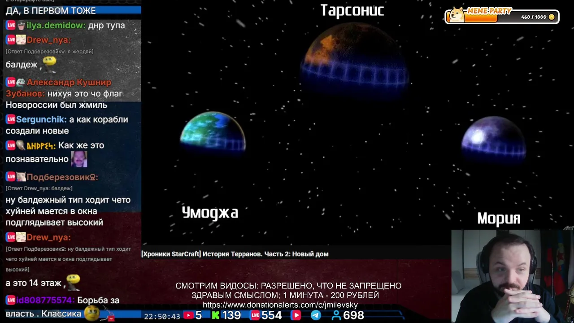
Task: Click the viewer count 698
Action: click(353, 315)
